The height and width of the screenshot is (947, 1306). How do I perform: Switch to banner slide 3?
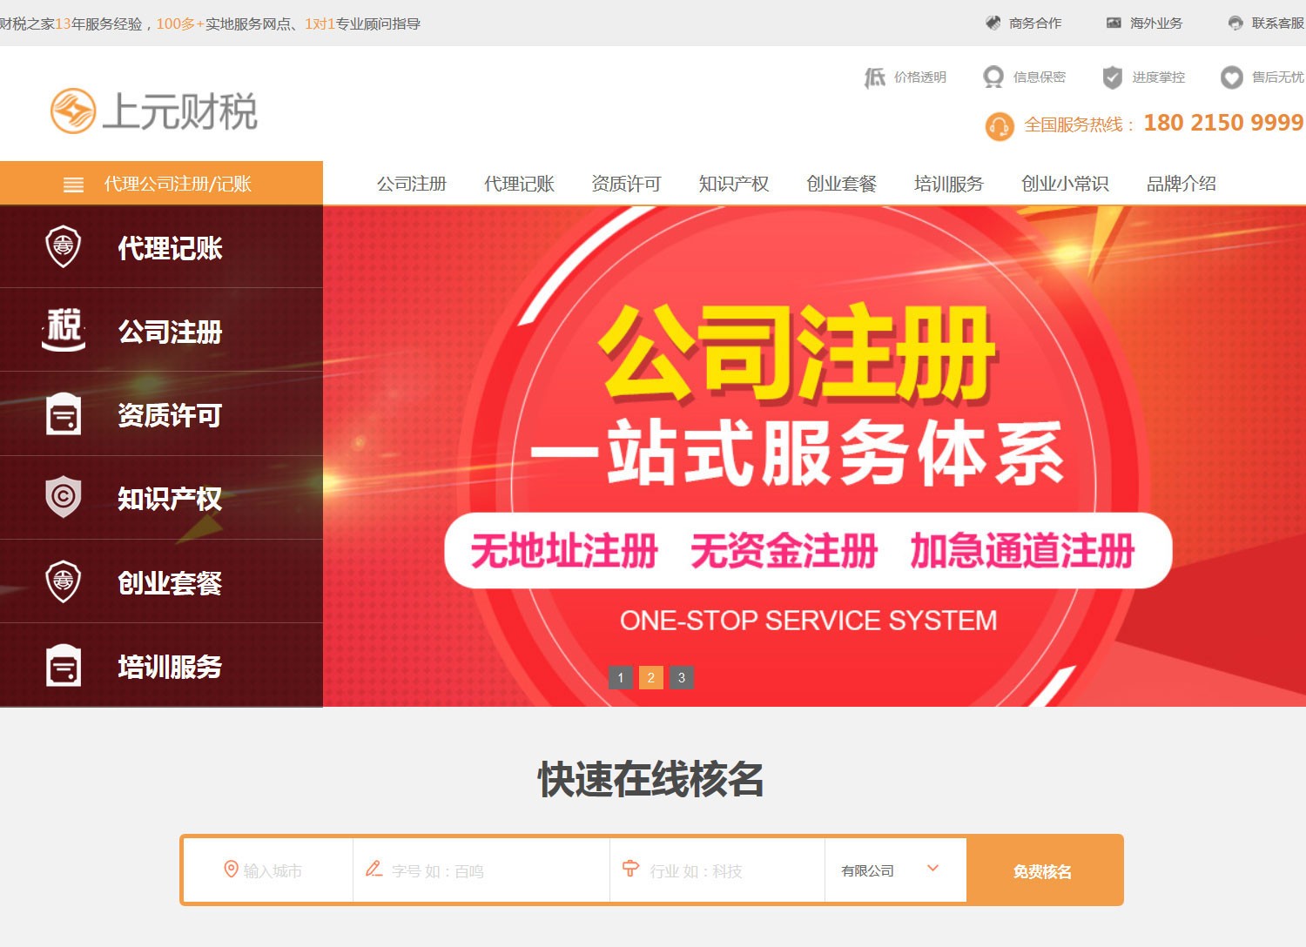point(682,677)
